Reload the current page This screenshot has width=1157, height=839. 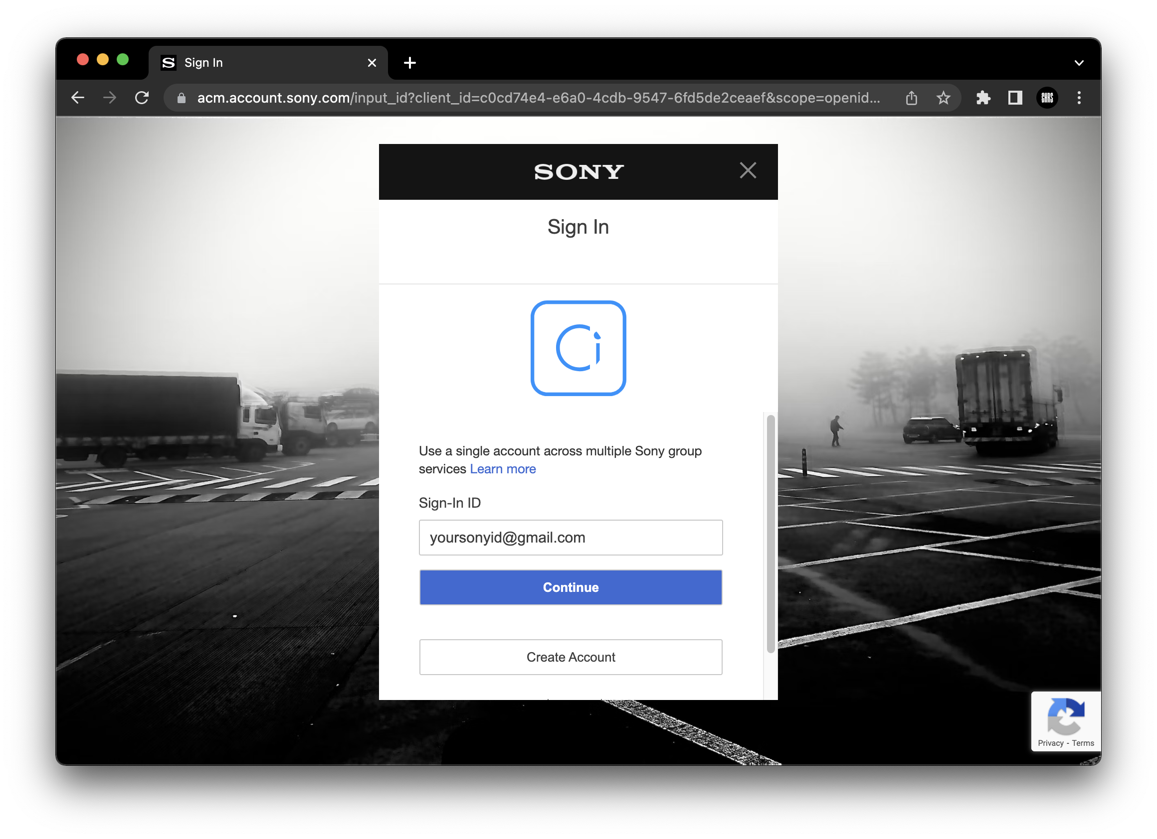coord(142,97)
